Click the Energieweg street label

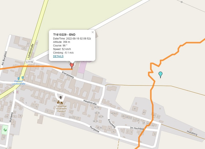[x=68, y=75]
